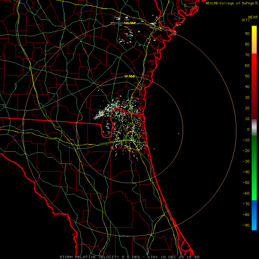Click the NEXR label above the color scale
This screenshot has width=259, height=259.
click(253, 17)
